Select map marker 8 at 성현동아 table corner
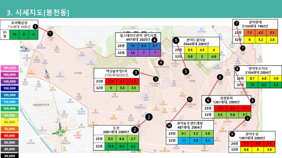 (252, 101)
